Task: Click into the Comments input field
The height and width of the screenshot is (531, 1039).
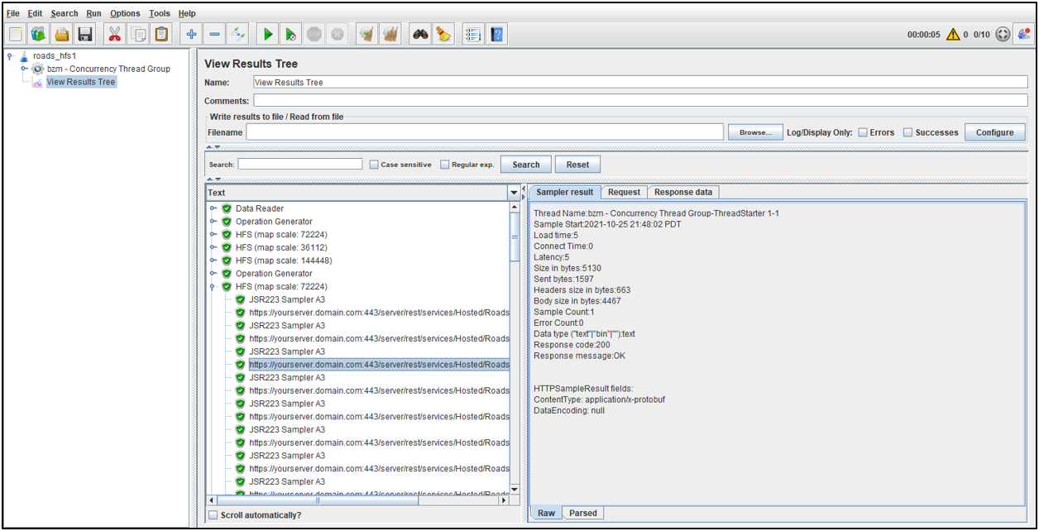Action: (640, 101)
